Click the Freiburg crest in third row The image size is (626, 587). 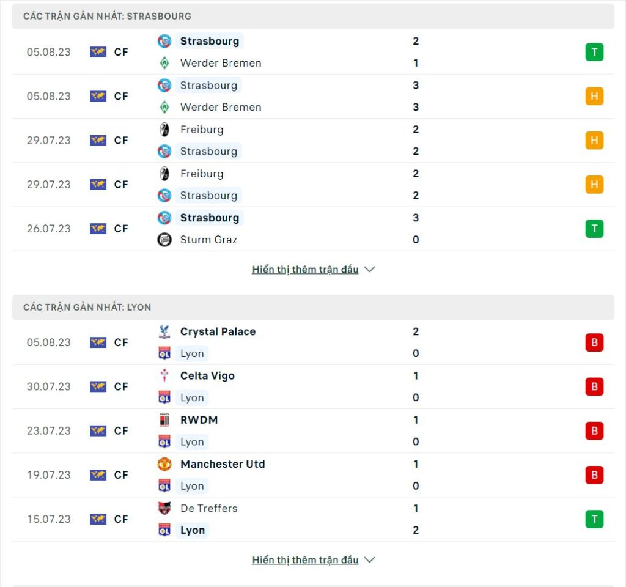164,130
